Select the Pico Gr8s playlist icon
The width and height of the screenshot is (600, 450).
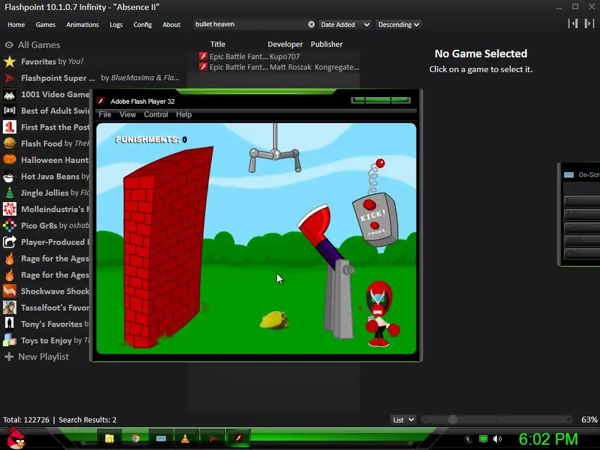[9, 226]
